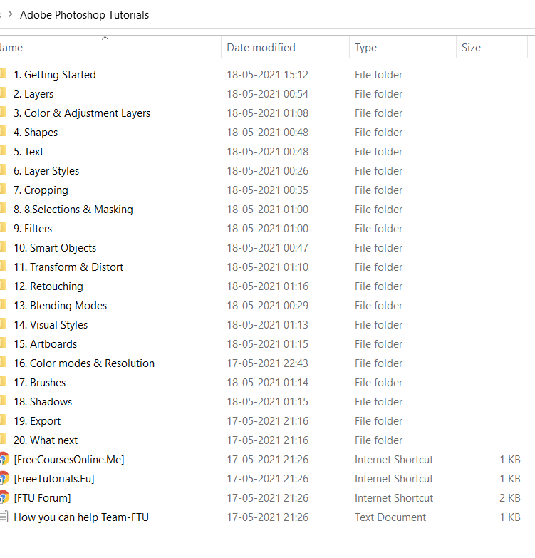
Task: Click the date 18-05-2021 01:16
Action: (x=268, y=286)
